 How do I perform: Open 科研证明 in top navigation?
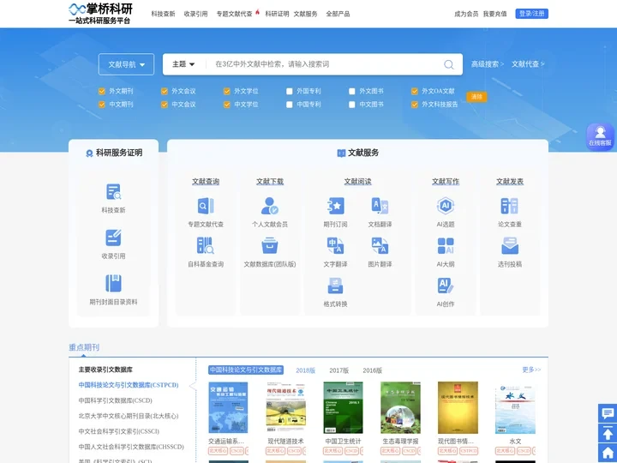click(x=277, y=14)
